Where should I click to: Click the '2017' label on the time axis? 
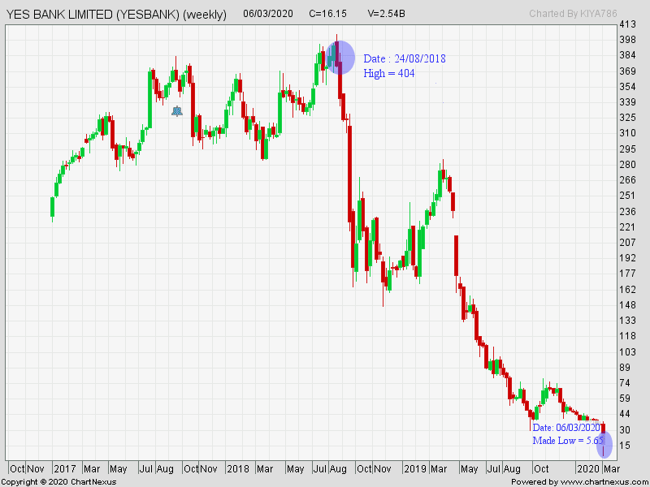[x=65, y=469]
